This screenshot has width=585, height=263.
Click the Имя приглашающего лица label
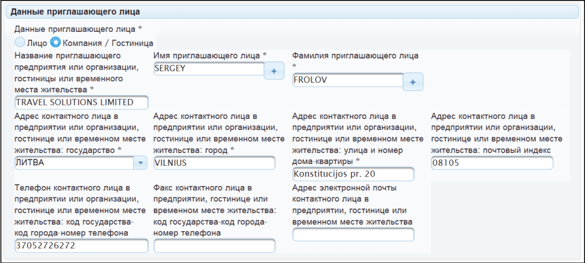tap(210, 55)
